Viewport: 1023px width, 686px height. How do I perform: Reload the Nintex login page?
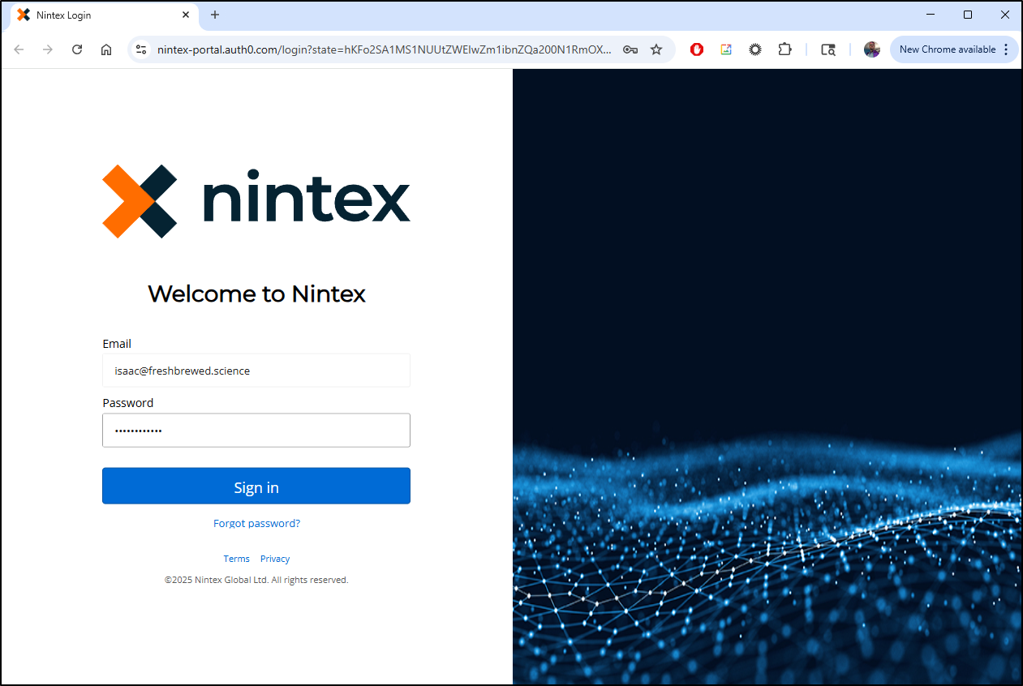click(77, 49)
